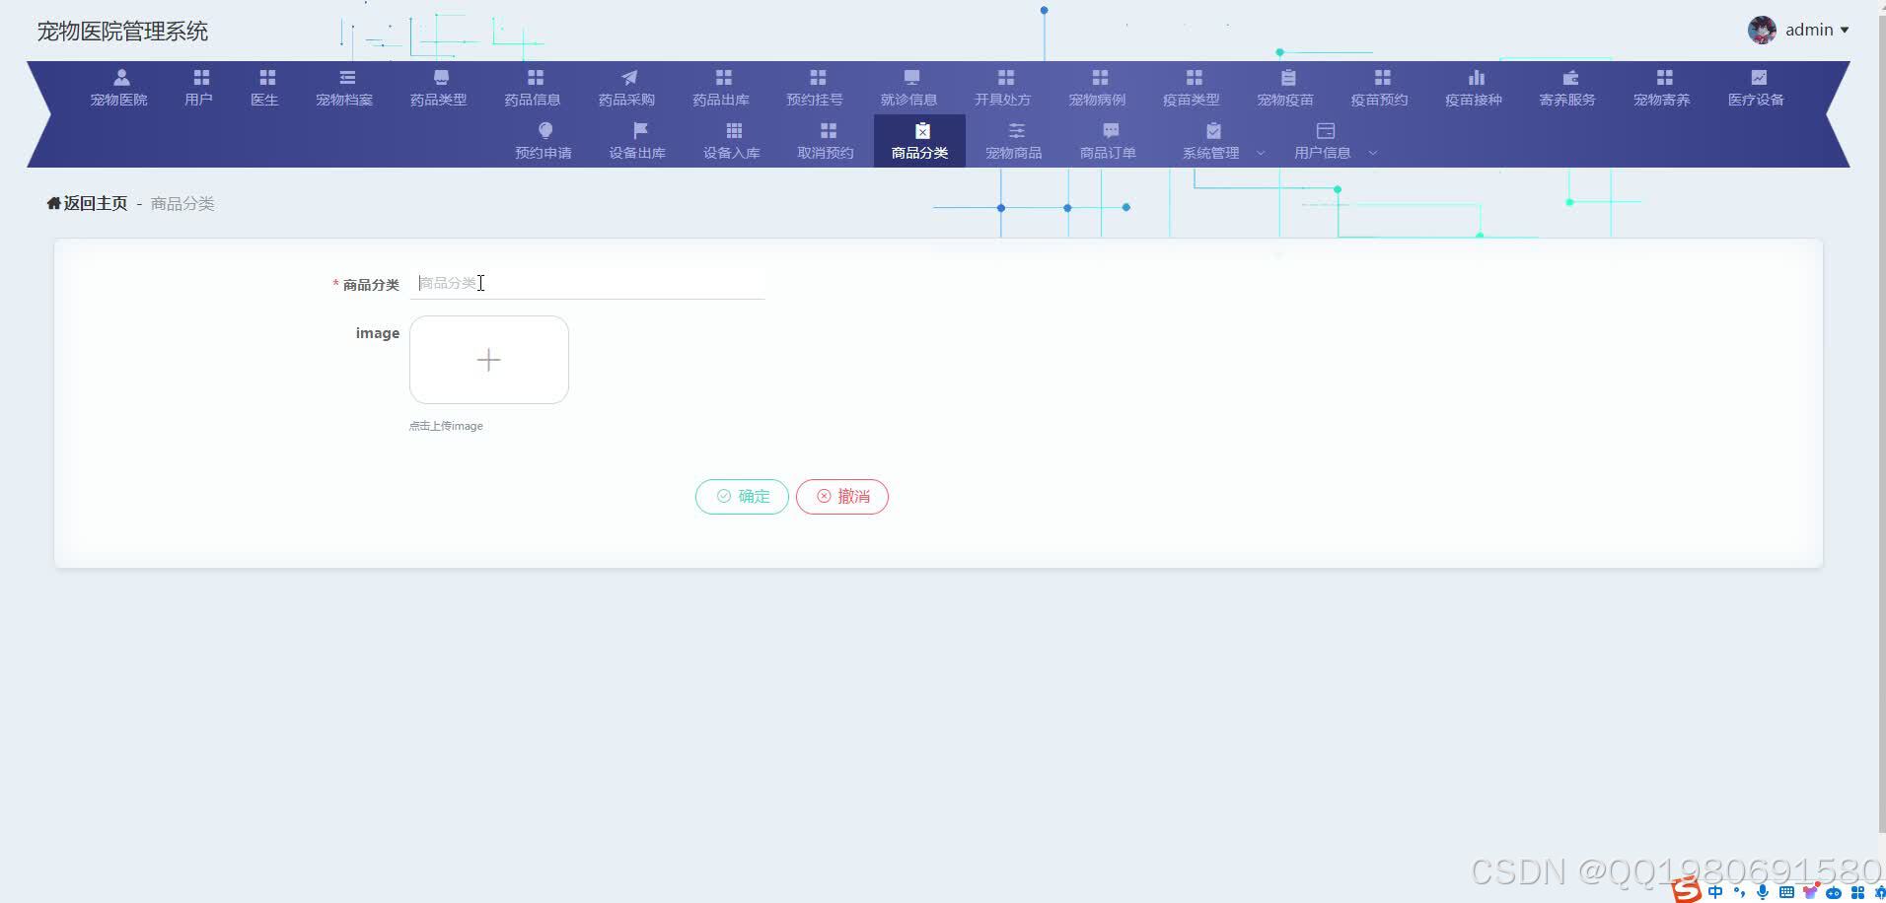This screenshot has width=1886, height=903.
Task: Click the 药品信息 grid icon
Action: pyautogui.click(x=536, y=77)
